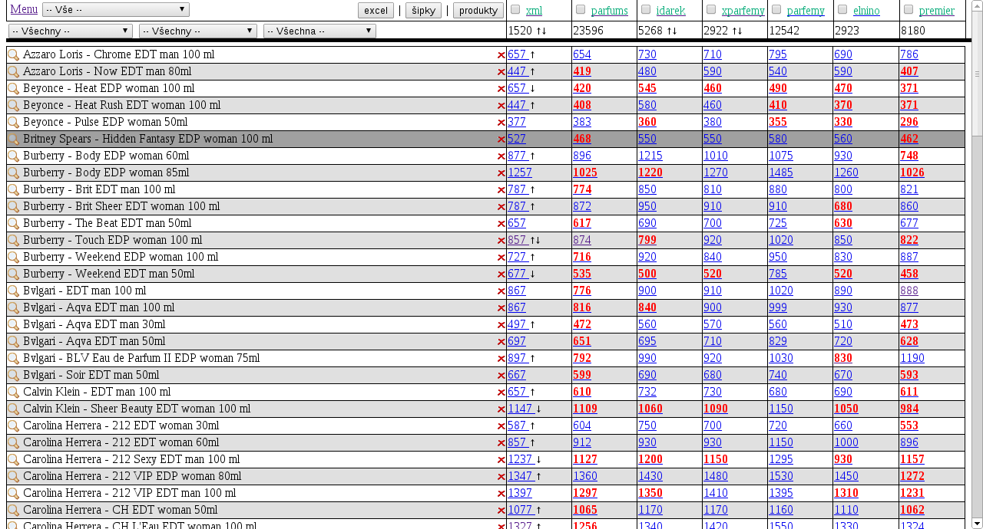The width and height of the screenshot is (983, 529).
Task: Enable the xml column checkbox
Action: click(515, 10)
